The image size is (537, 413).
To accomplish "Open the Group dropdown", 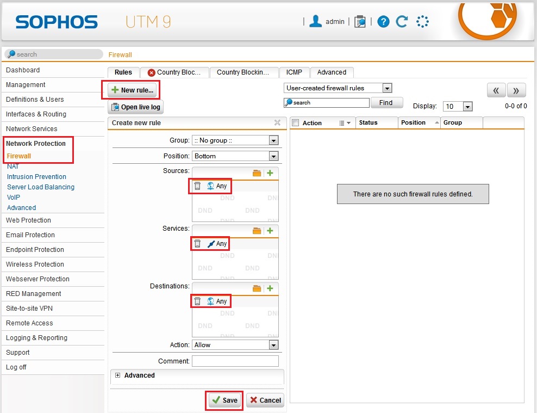I will point(235,140).
